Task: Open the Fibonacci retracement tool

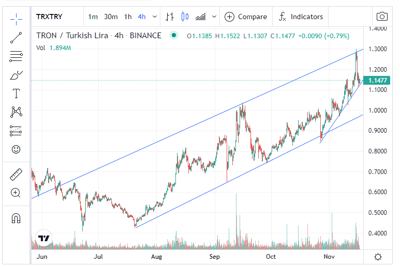Action: click(16, 56)
